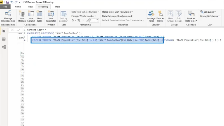Open the Quick Access Toolbar customize arrow
Screen dimensions: 224x126
click(x=20, y=2)
